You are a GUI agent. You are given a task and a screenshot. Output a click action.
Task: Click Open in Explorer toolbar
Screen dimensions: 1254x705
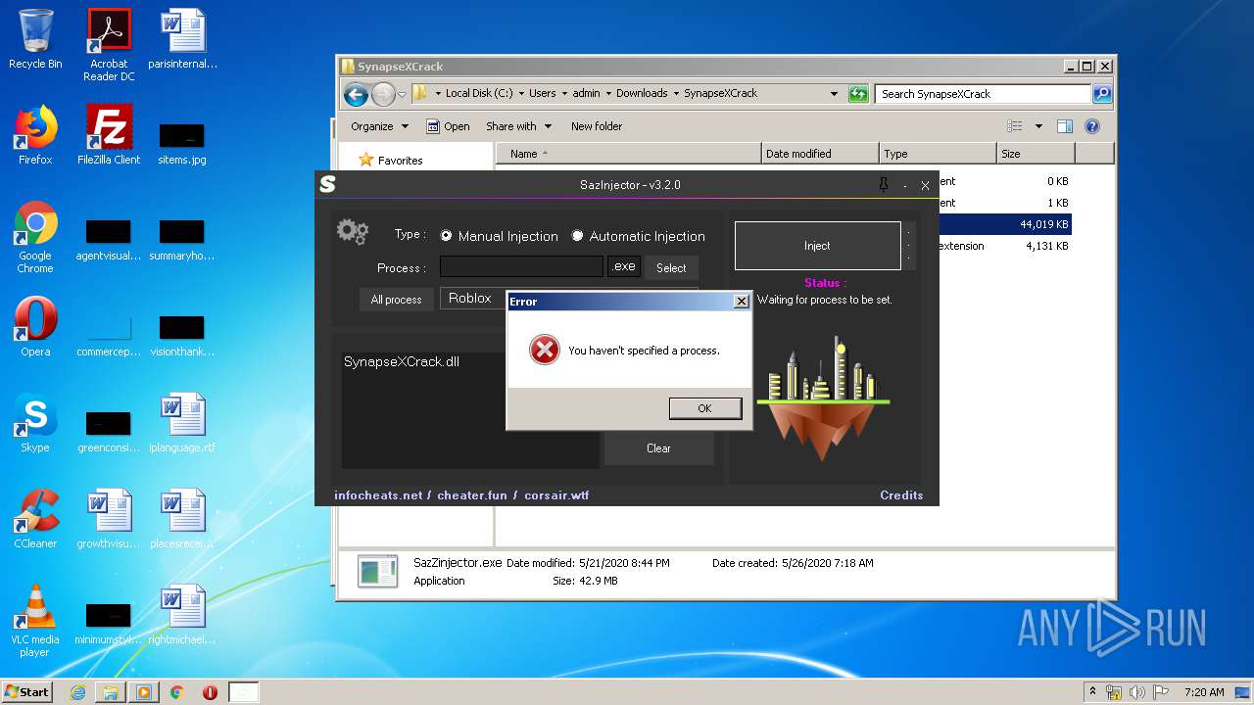[449, 126]
